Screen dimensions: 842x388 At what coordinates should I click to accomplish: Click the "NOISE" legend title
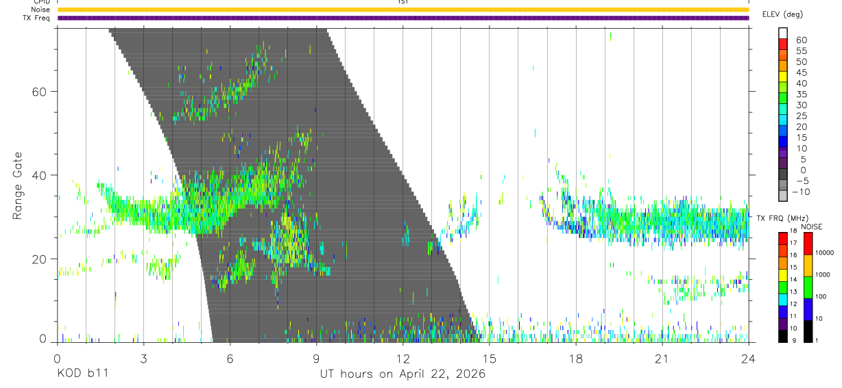click(x=812, y=227)
